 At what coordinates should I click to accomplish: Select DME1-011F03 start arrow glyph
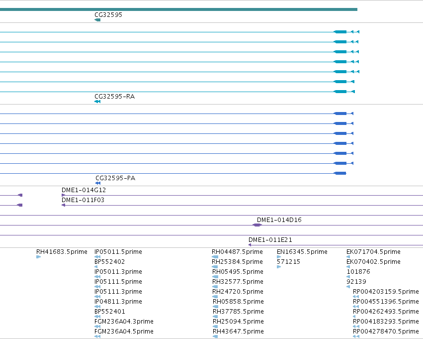64,205
